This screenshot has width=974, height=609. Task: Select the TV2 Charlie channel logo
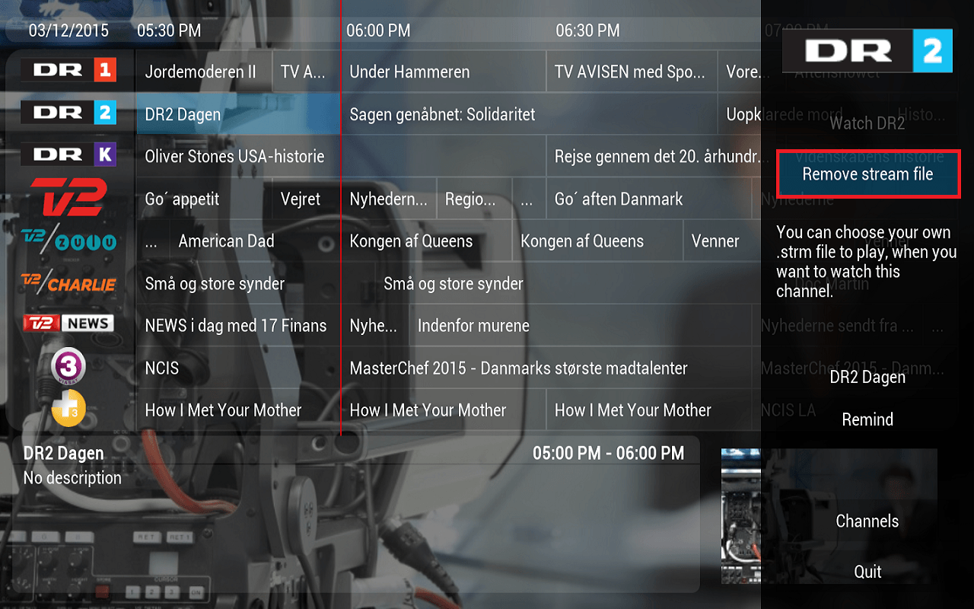68,283
